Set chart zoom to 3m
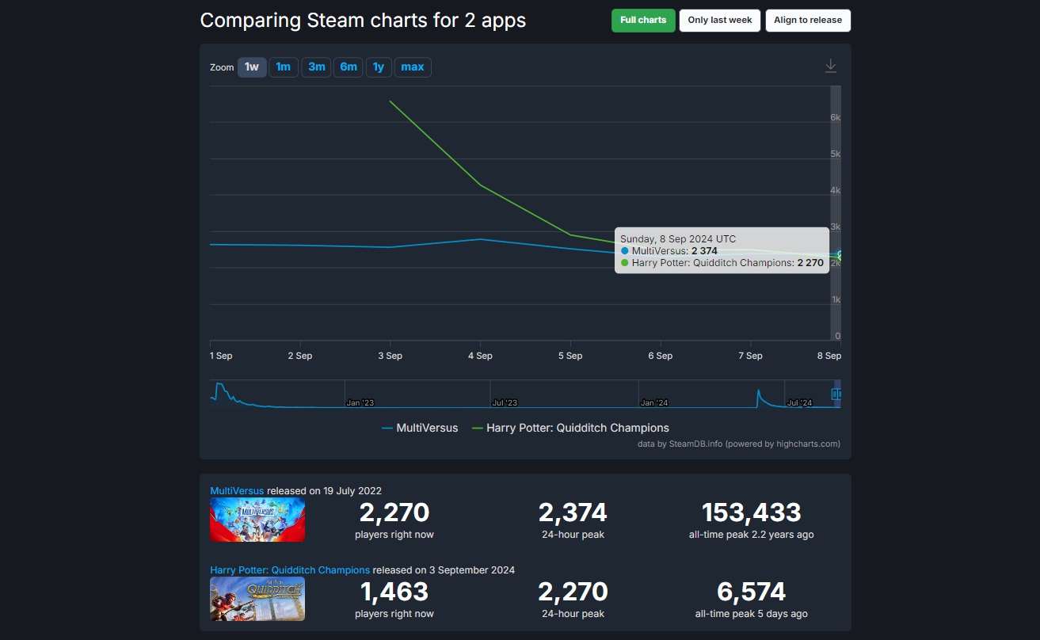 click(316, 67)
